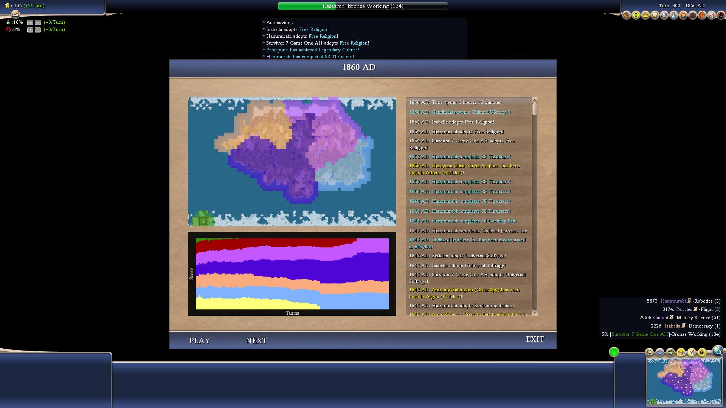
Task: Toggle unit icons helmet button
Action: [649, 352]
